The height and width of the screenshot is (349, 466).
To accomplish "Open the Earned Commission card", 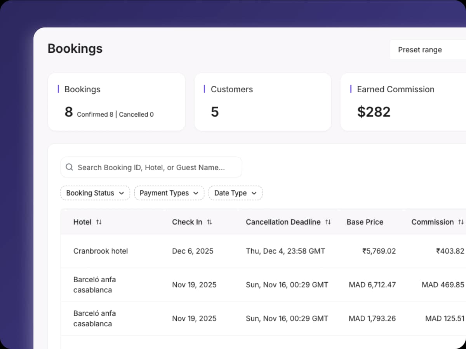I will 403,102.
